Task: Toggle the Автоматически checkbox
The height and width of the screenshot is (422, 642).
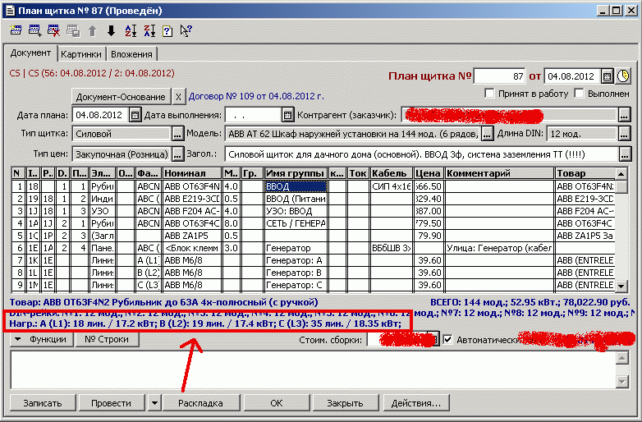Action: (448, 339)
